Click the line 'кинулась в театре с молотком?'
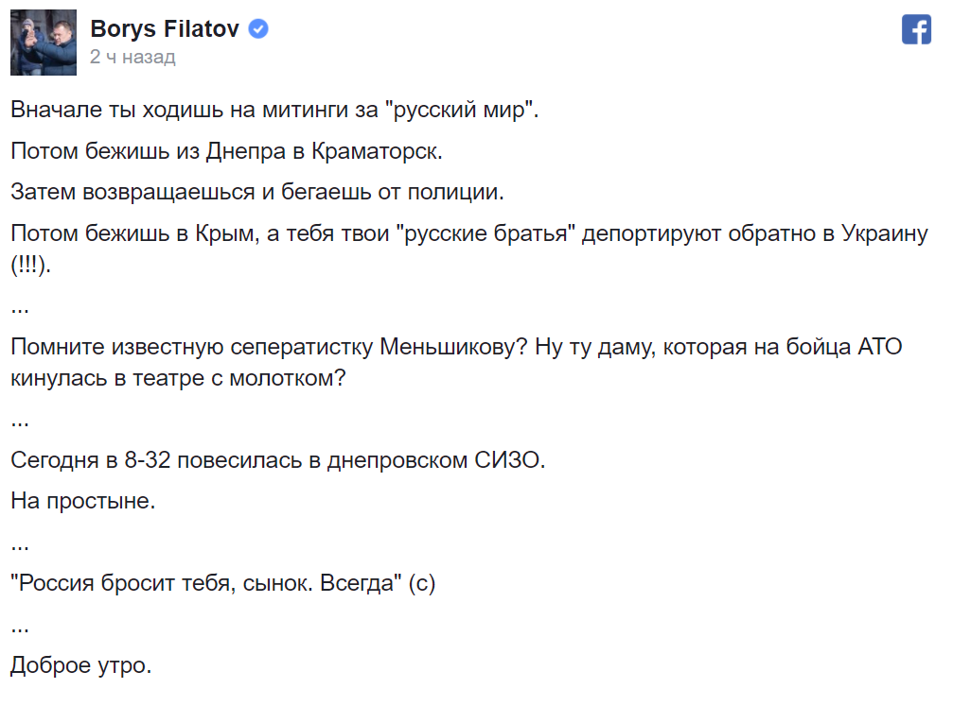953x706 pixels. pos(178,378)
